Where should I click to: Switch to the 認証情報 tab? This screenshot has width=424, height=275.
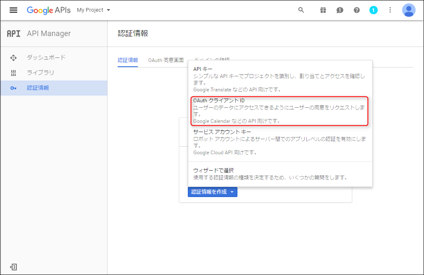128,60
